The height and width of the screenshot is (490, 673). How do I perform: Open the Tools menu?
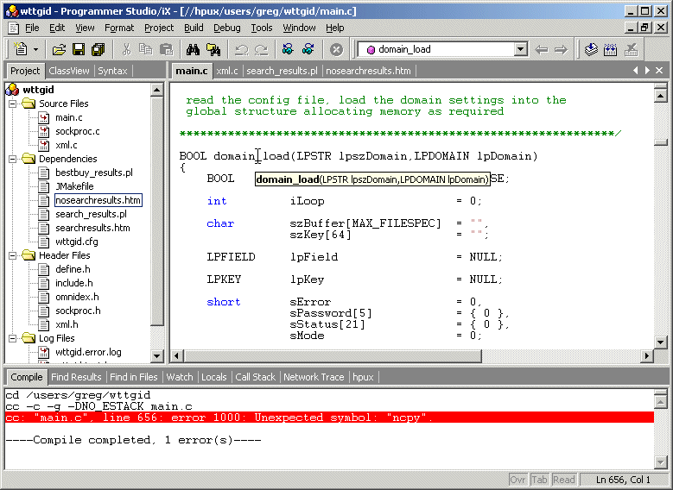pyautogui.click(x=262, y=28)
